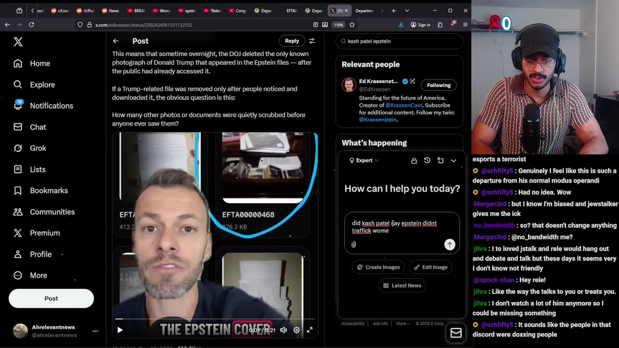This screenshot has height=348, width=619.
Task: Toggle Grok private chat ghost icon
Action: [x=414, y=160]
